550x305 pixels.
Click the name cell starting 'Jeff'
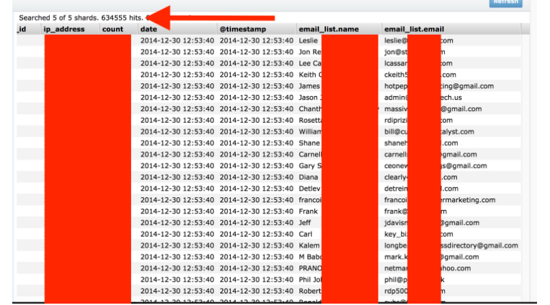click(305, 222)
